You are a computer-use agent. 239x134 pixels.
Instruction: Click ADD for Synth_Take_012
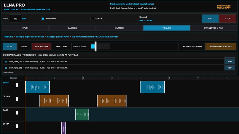coord(230,62)
